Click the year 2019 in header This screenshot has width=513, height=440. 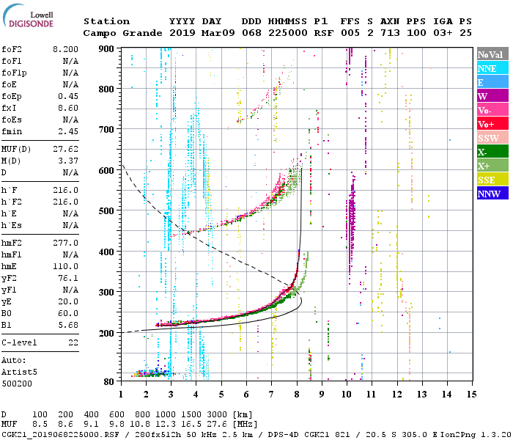point(182,33)
